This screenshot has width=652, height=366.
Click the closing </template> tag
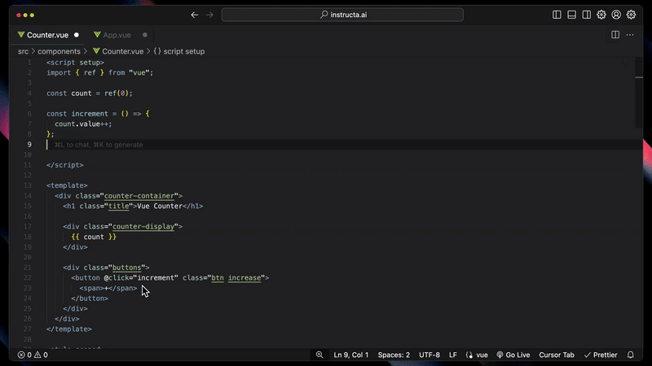(x=69, y=329)
